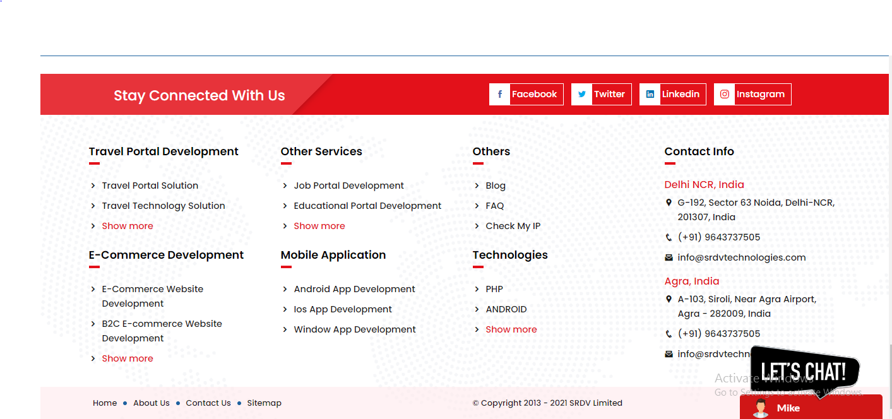Click the LinkedIn icon
Image resolution: width=892 pixels, height=419 pixels.
pos(650,94)
